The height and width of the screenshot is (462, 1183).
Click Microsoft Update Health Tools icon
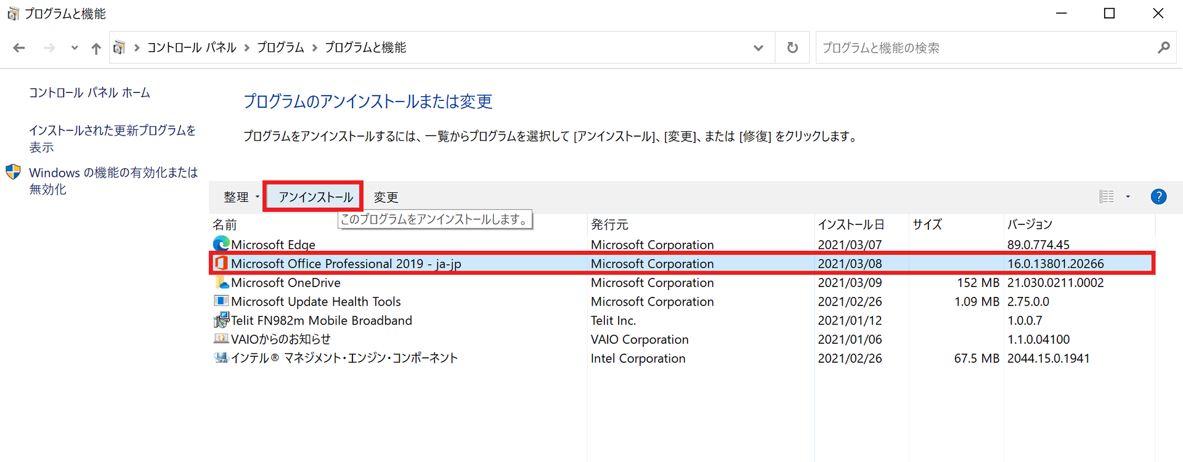pos(221,301)
